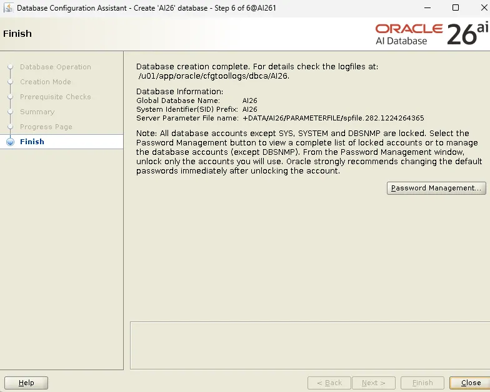Click the spfile.282.1224264365 parameter file path
The image size is (490, 392).
coord(333,118)
